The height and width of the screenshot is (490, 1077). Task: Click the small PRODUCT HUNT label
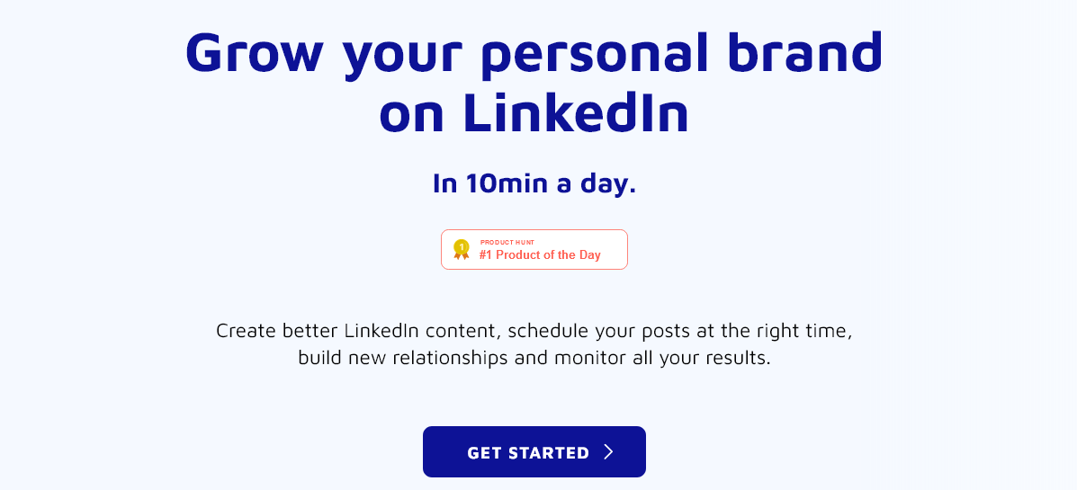point(507,242)
